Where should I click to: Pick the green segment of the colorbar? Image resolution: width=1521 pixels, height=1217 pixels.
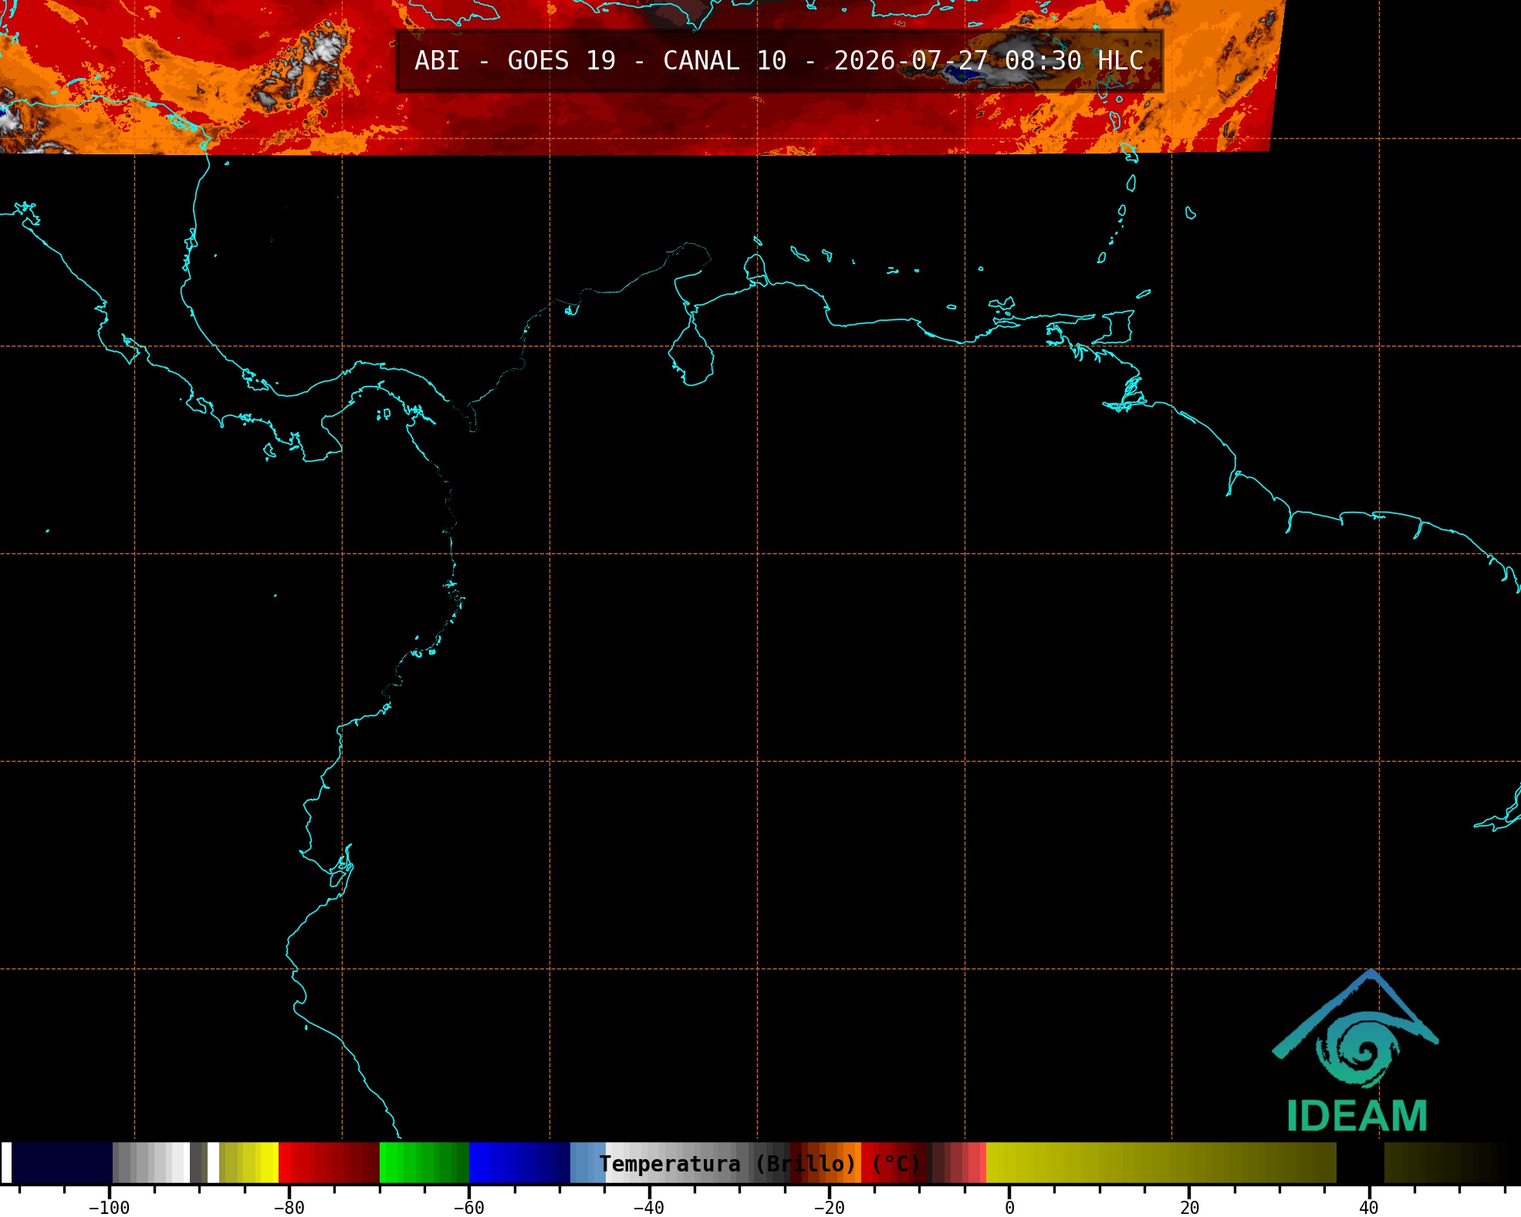[x=424, y=1162]
